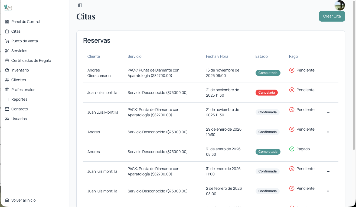Click the Servicios scissors icon
Viewport: 356px width, 207px height.
point(7,51)
